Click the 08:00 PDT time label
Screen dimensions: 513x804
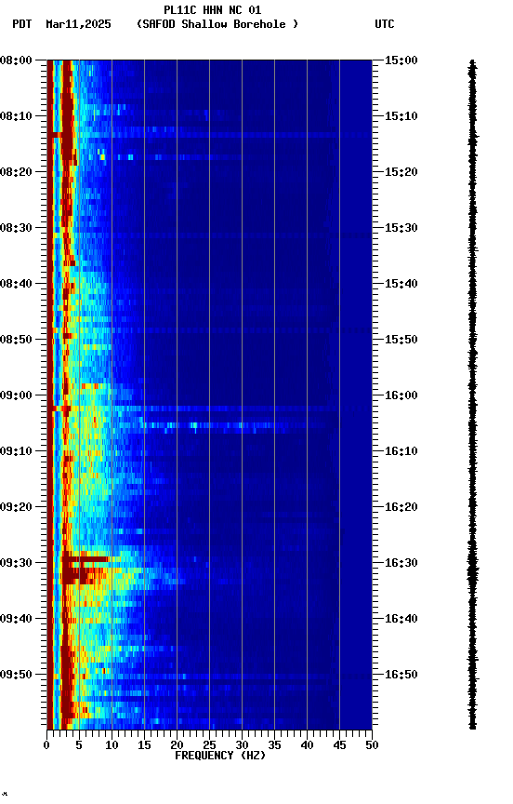click(x=16, y=60)
